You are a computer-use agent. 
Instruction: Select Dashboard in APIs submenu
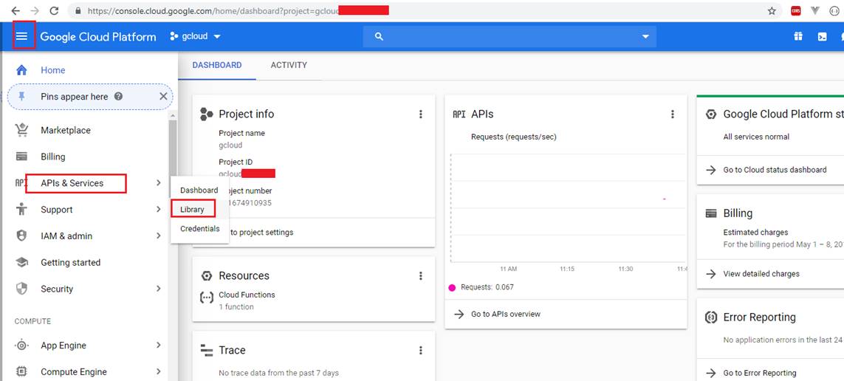pos(199,190)
